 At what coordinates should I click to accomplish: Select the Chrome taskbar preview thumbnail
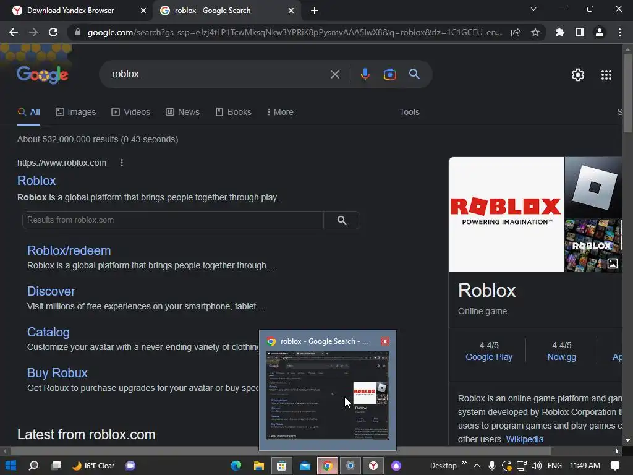[x=328, y=396]
